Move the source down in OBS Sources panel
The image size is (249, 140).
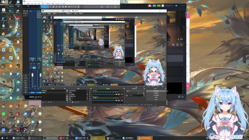tap(78, 102)
